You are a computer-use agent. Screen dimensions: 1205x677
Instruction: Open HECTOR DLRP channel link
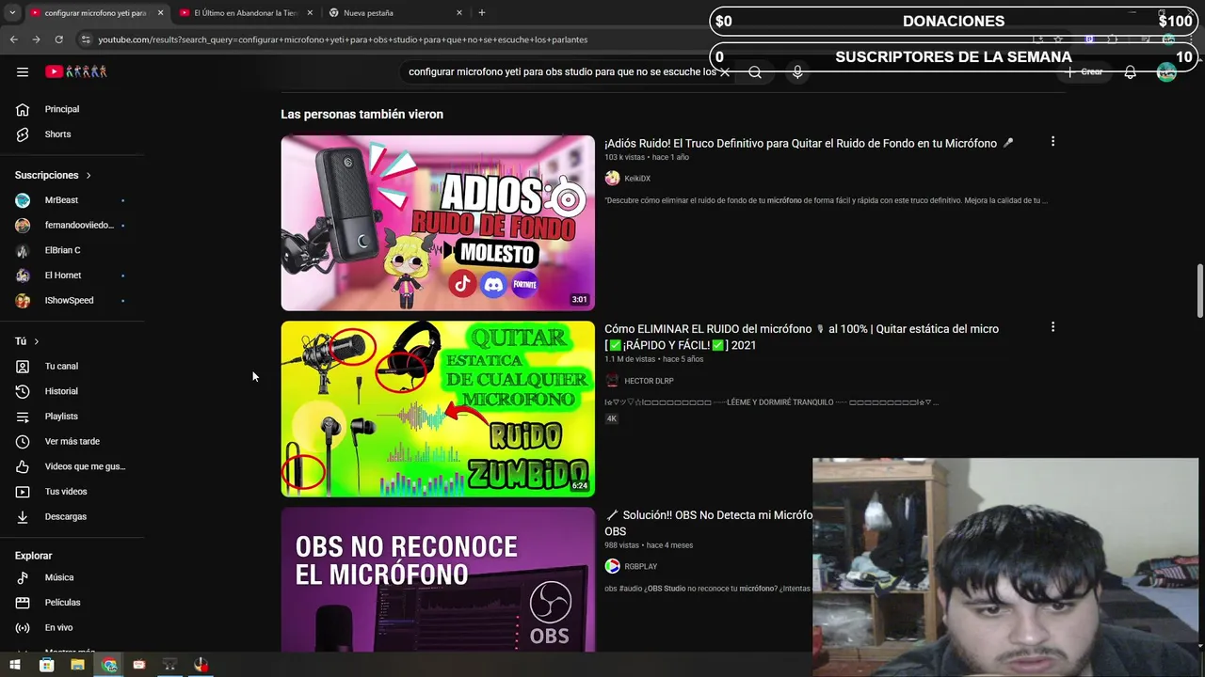tap(649, 381)
